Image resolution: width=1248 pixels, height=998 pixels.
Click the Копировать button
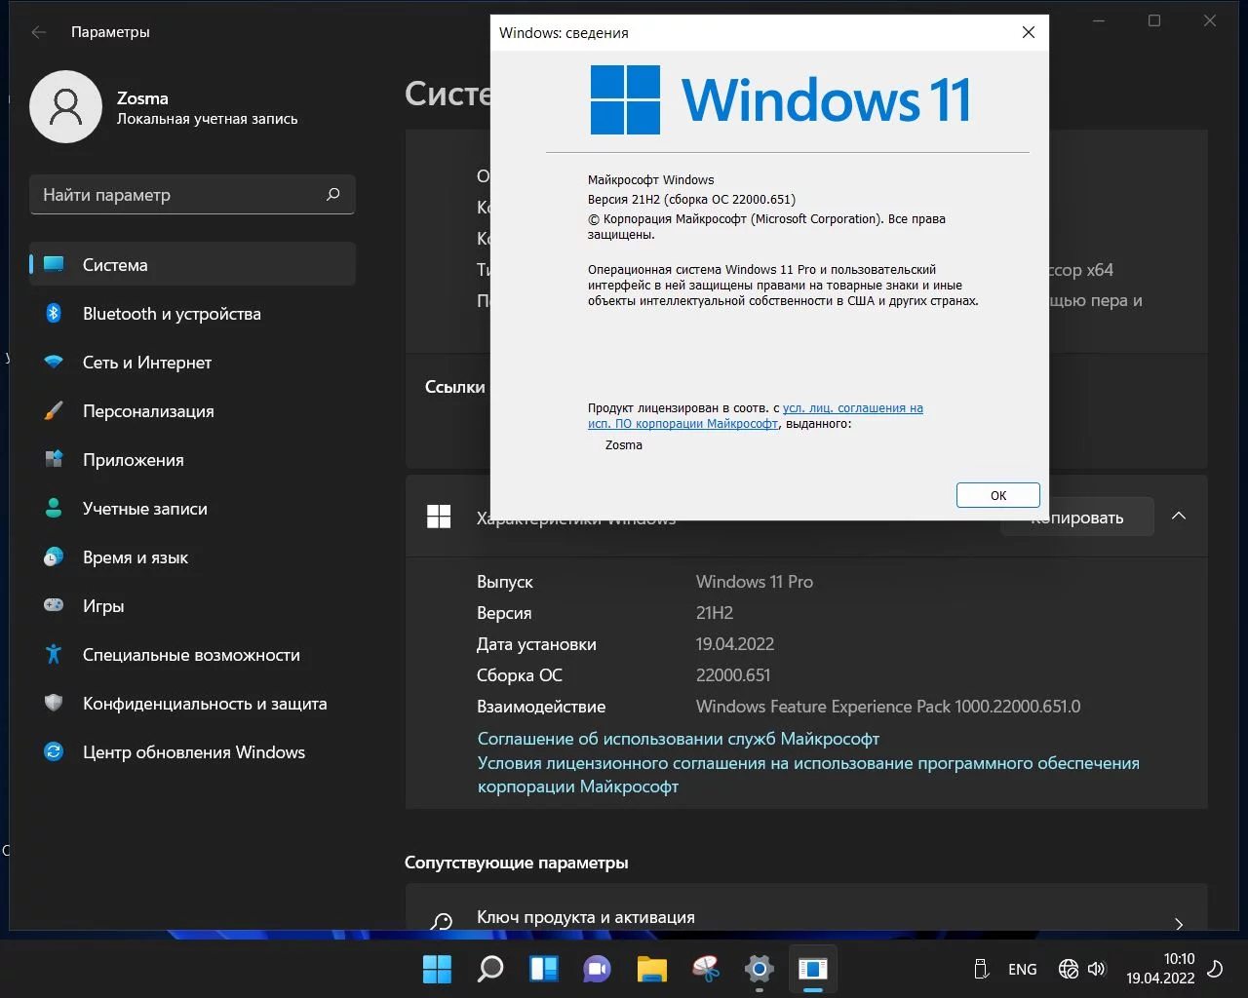click(1077, 518)
